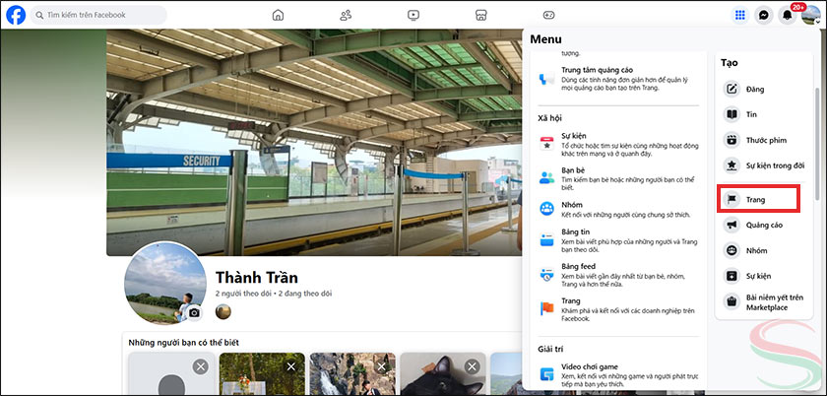Viewport: 827px width, 396px height.
Task: Create a Nhóm in Tạo panel
Action: click(x=764, y=251)
